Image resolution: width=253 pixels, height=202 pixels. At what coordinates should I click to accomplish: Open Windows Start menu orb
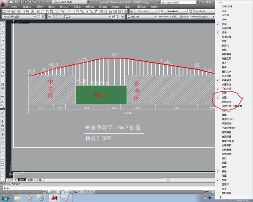(6, 197)
